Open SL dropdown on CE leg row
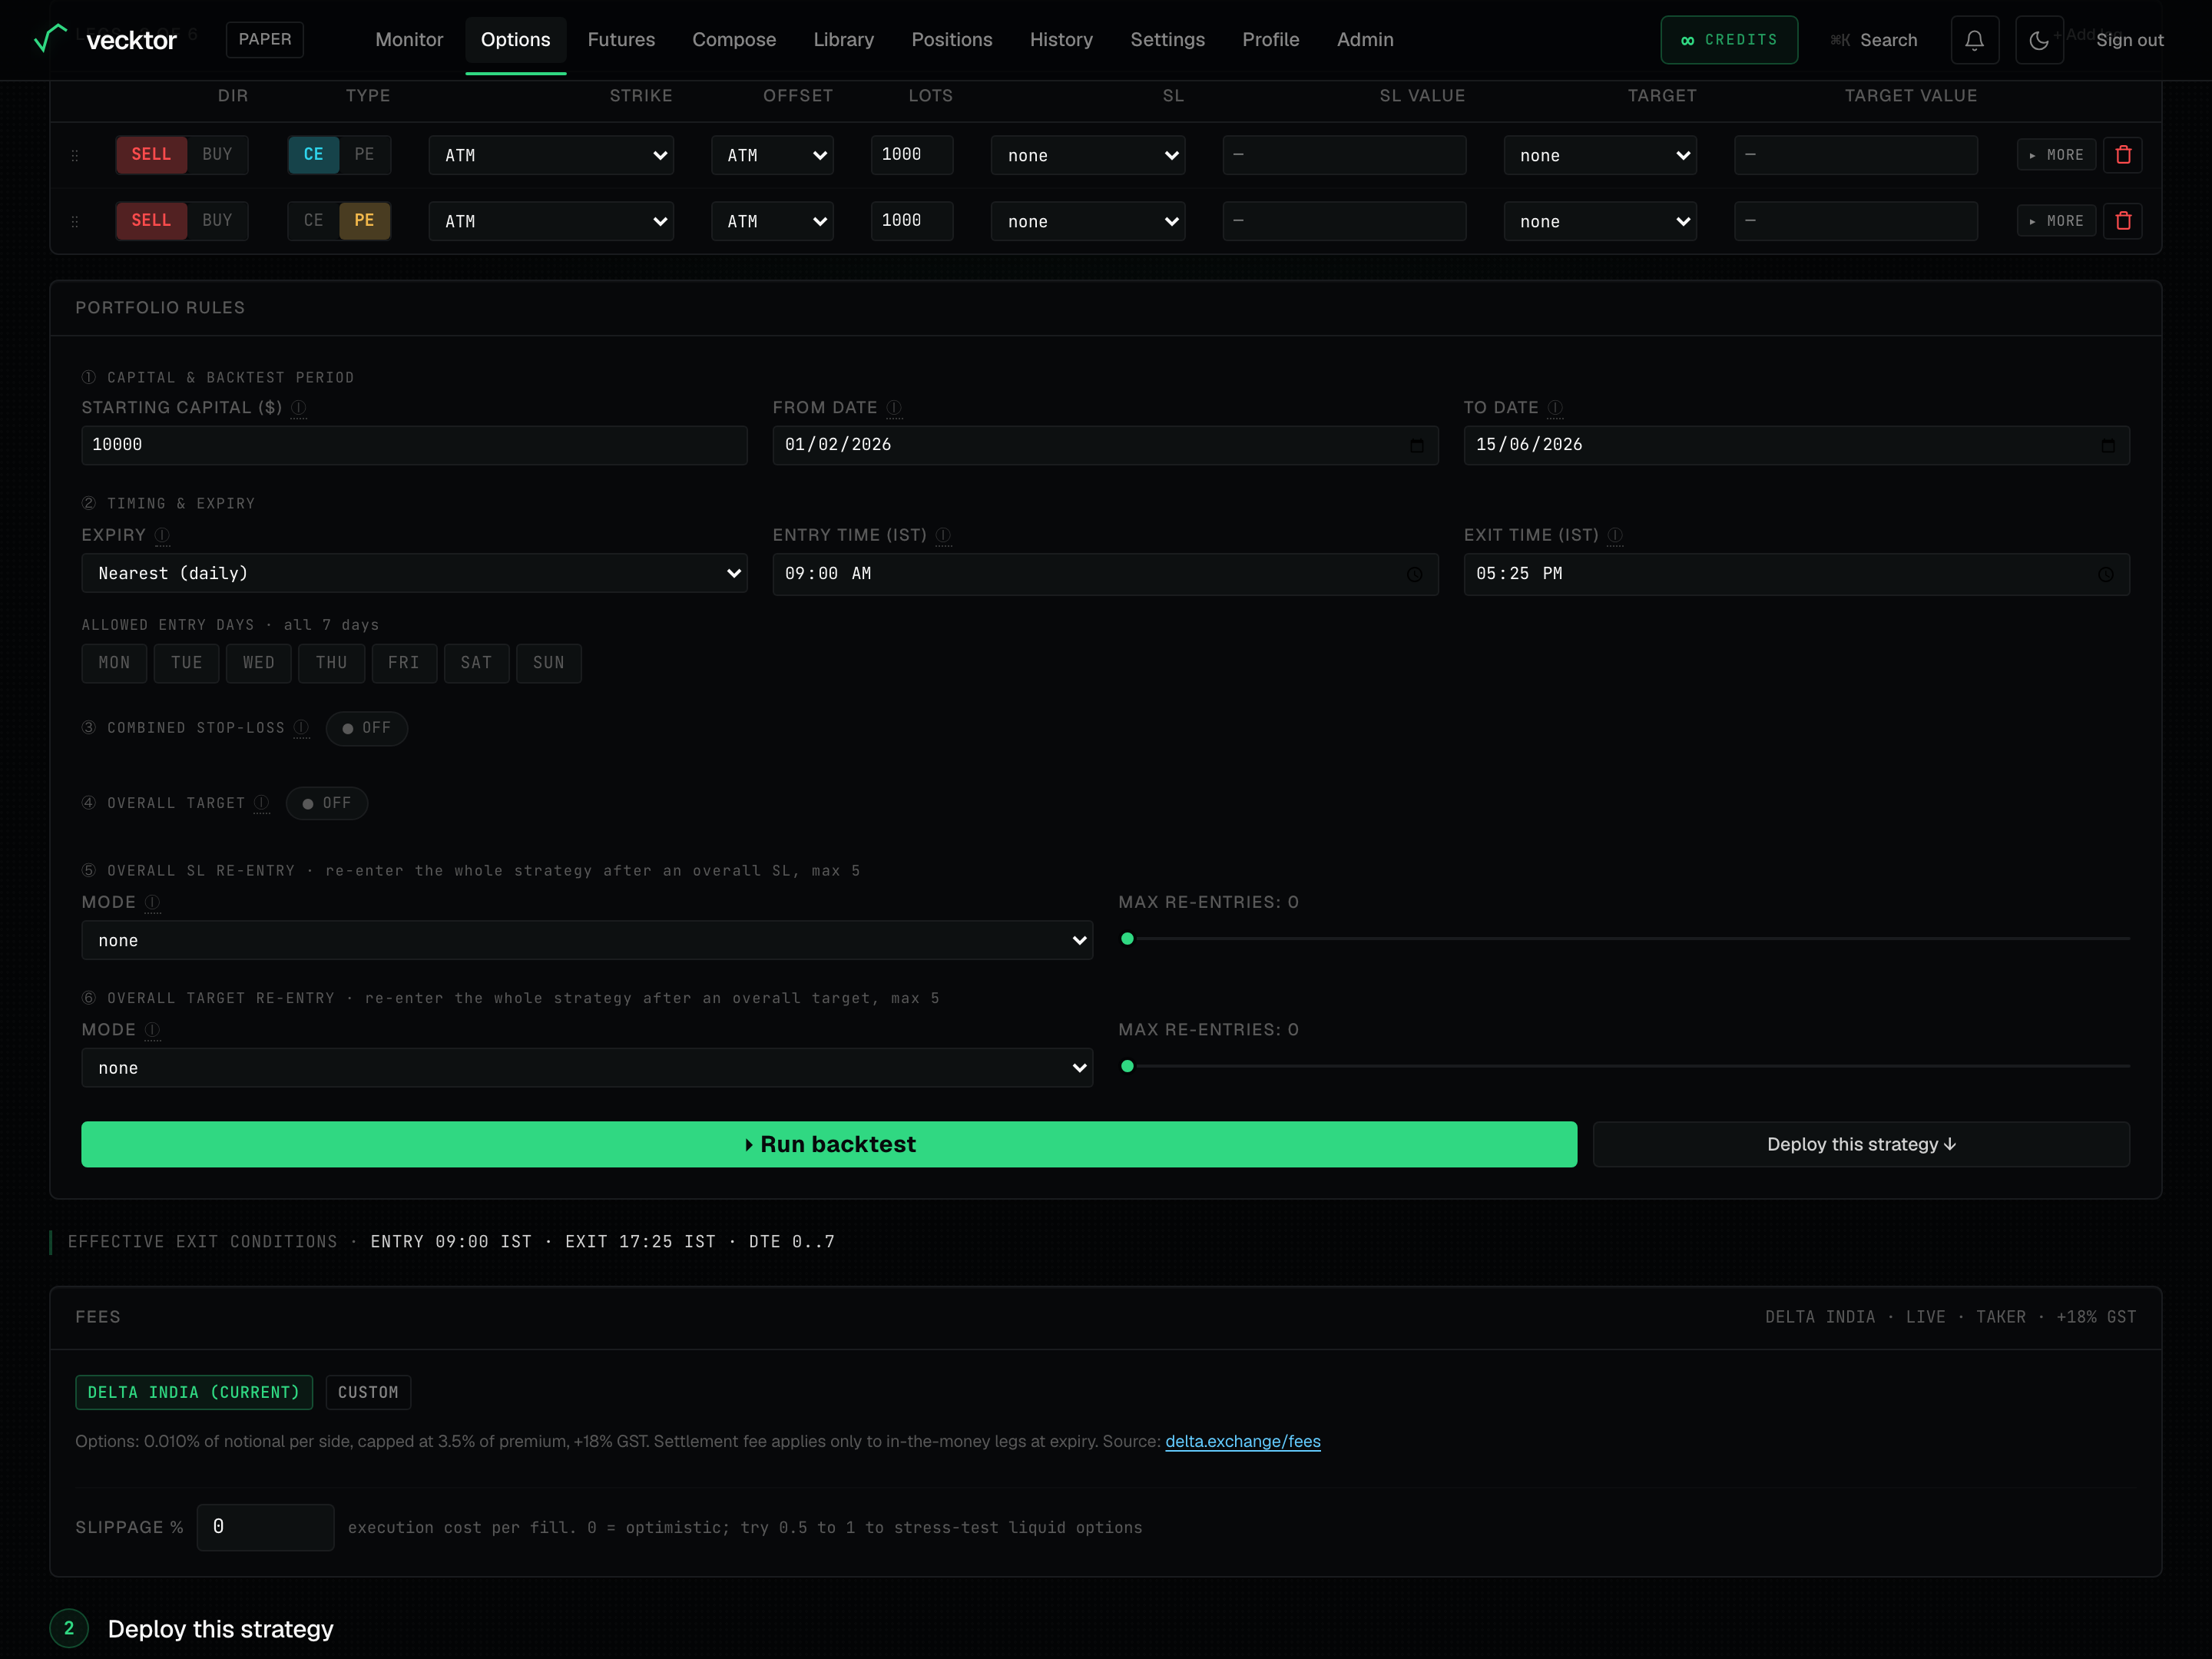This screenshot has width=2212, height=1659. 1088,155
